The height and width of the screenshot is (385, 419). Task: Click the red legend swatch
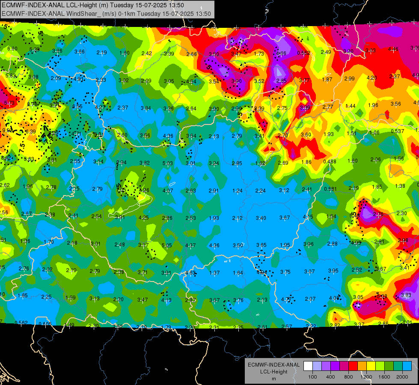353,366
